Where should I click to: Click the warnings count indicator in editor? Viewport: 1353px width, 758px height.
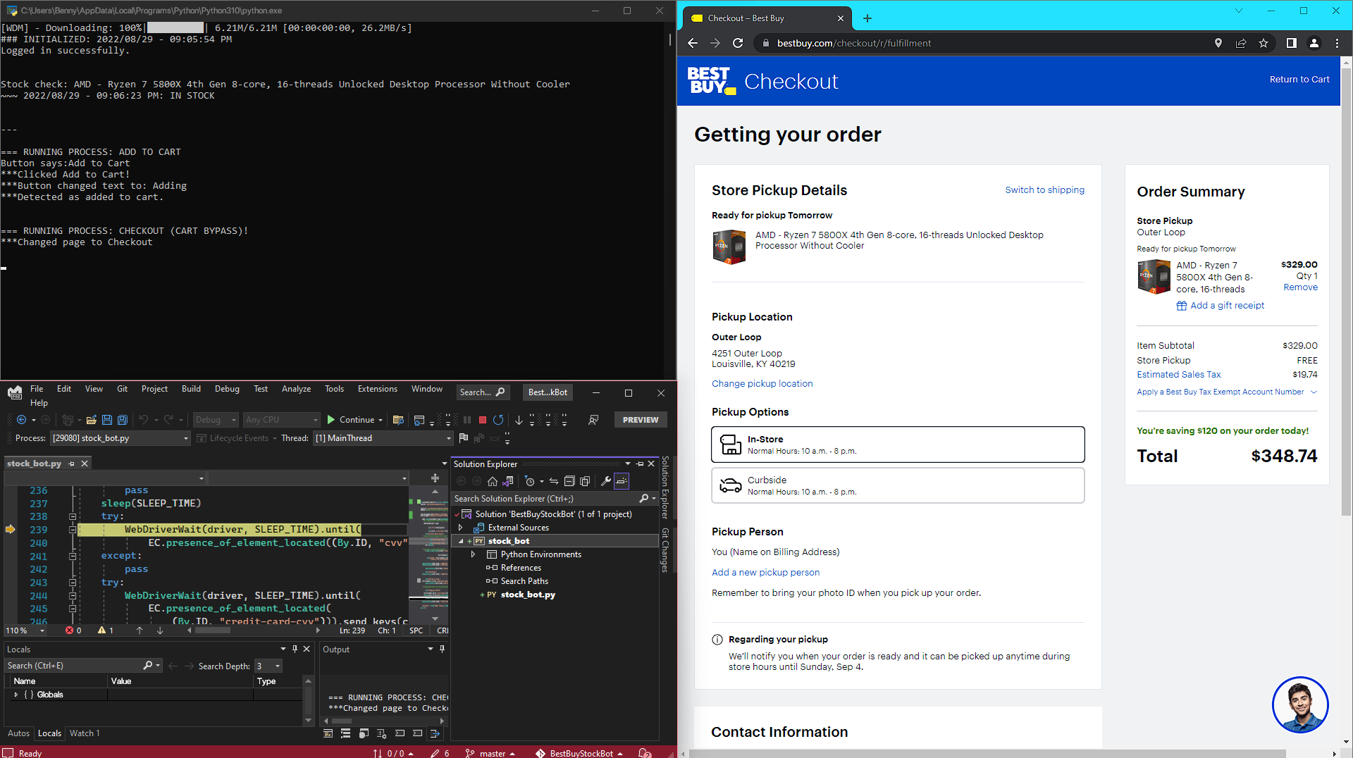(106, 630)
